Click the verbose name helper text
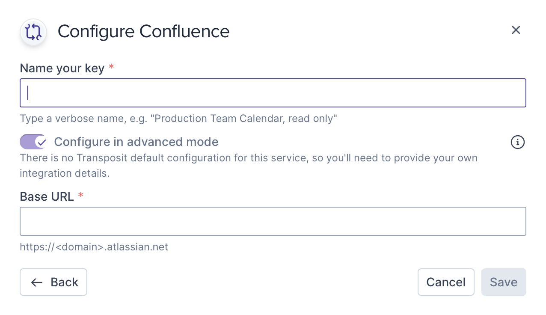 [x=178, y=119]
